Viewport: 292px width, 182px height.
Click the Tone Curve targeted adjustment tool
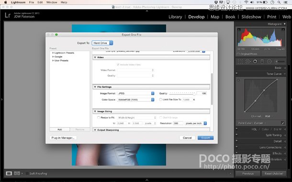pos(238,80)
